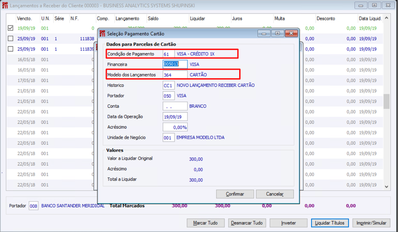Click Desmarcar Tudo button
Screen dimensions: 398x232
(x=247, y=223)
